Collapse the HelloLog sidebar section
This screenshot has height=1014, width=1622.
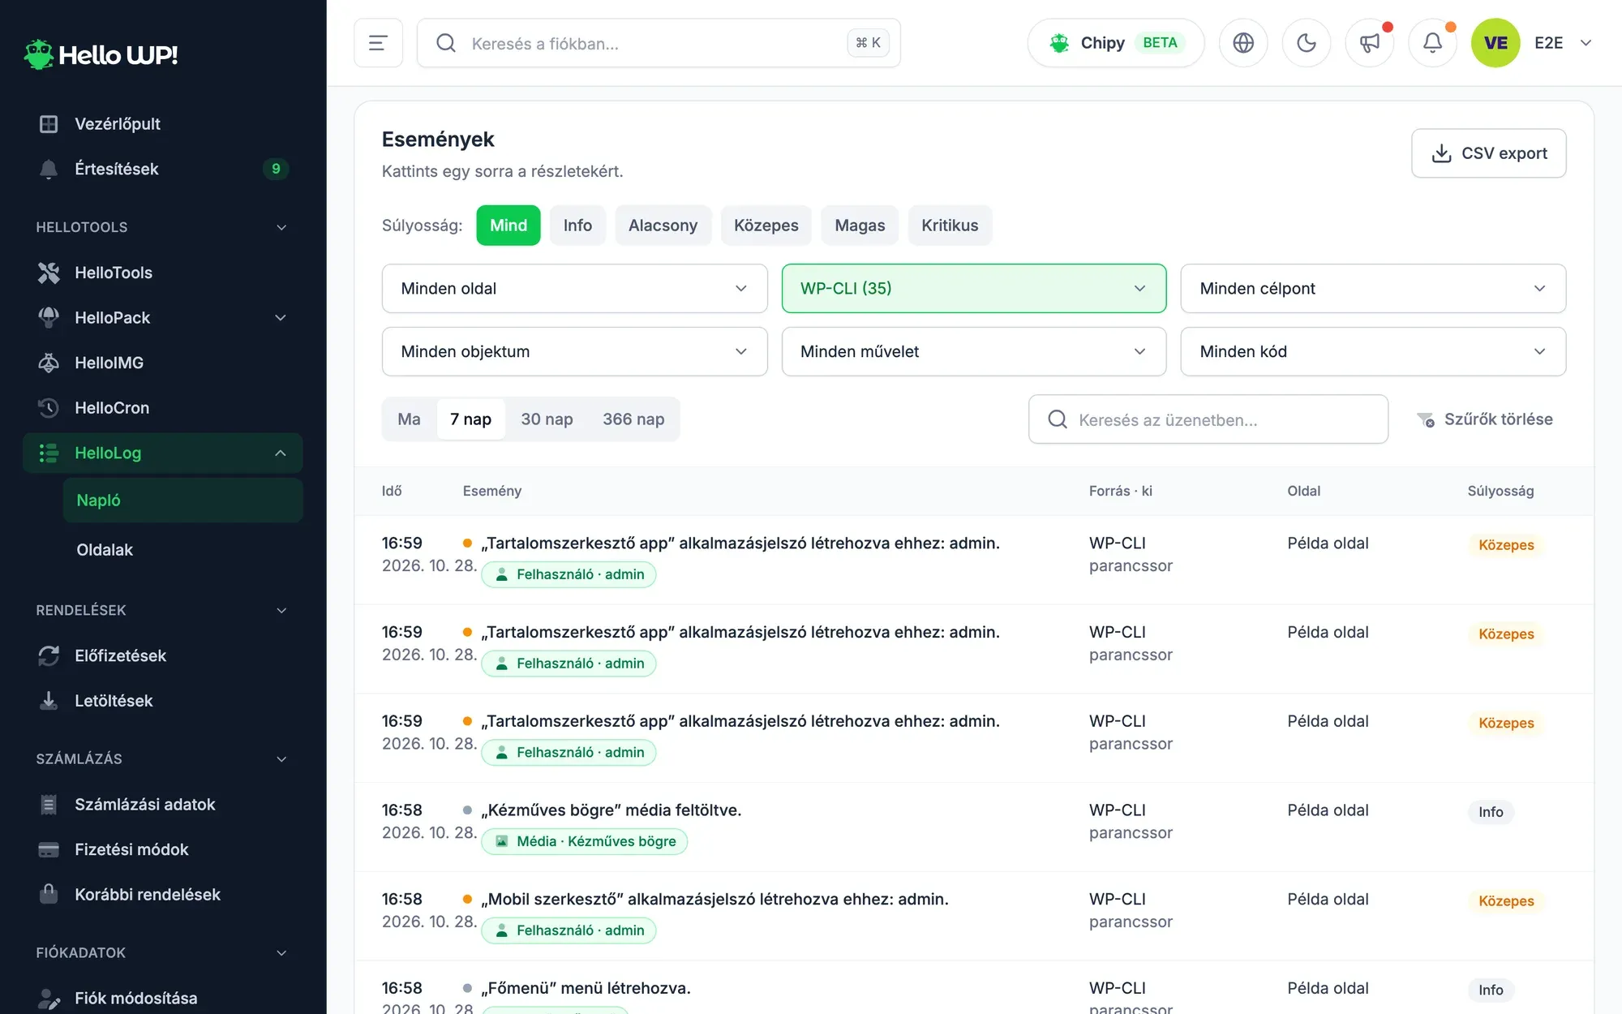point(162,453)
